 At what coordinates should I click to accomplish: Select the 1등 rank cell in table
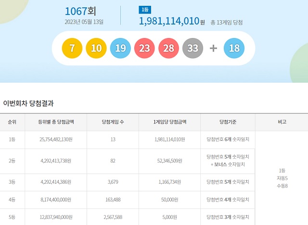pos(12,139)
